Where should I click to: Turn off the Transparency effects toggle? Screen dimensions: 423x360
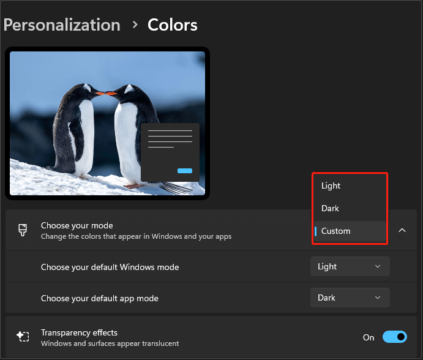coord(395,337)
